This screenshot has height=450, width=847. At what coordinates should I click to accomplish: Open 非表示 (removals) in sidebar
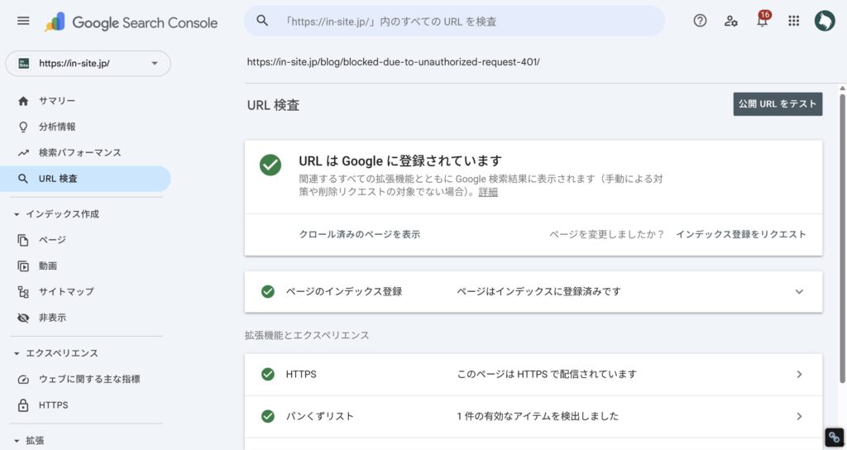pyautogui.click(x=52, y=318)
